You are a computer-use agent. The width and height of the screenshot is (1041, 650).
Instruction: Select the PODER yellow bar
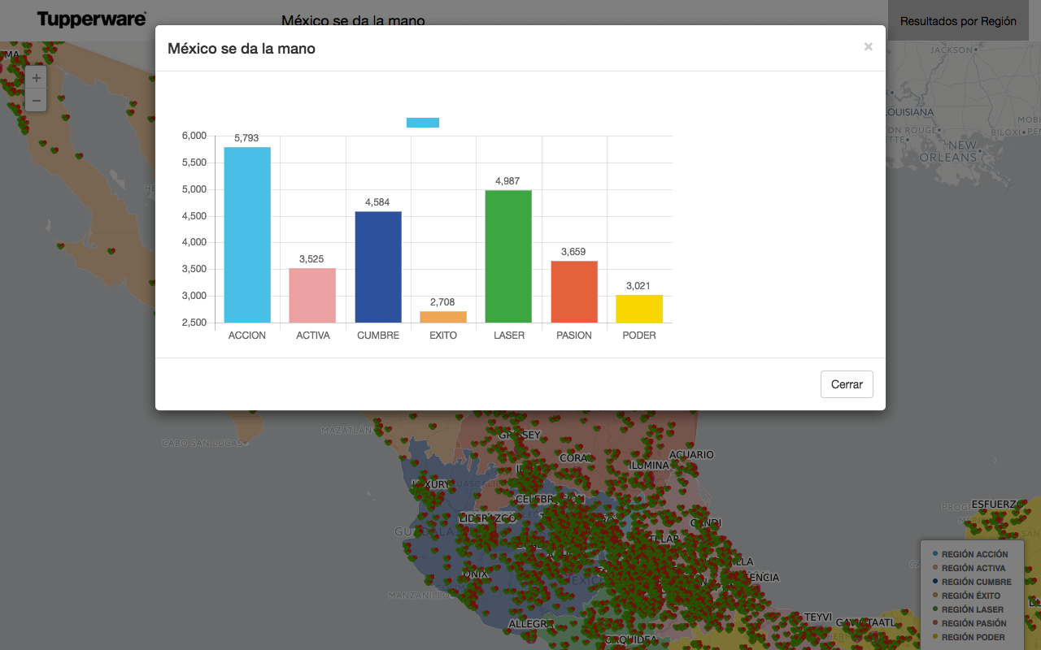pyautogui.click(x=639, y=309)
